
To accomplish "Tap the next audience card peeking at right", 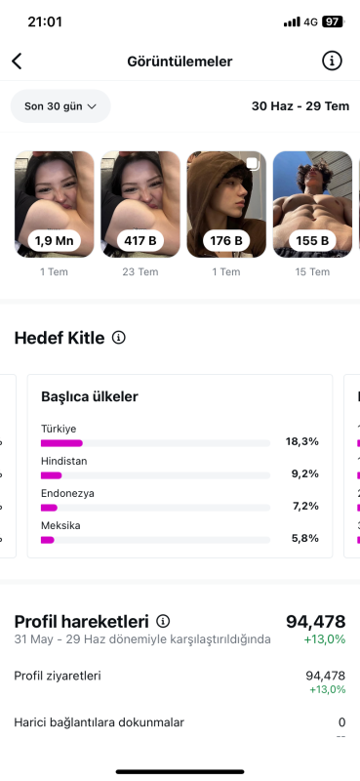I will 352,467.
